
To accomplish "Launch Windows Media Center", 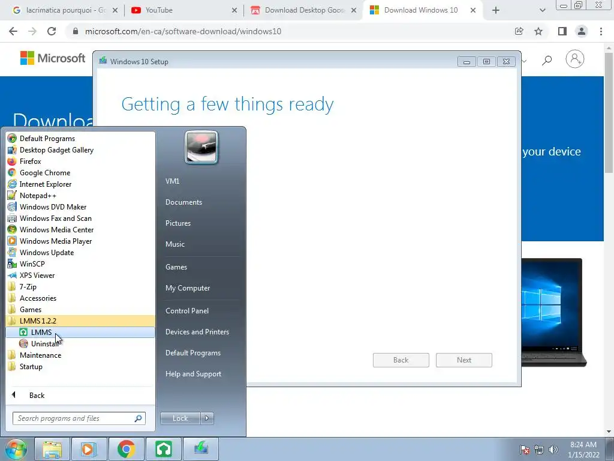I will pos(56,229).
